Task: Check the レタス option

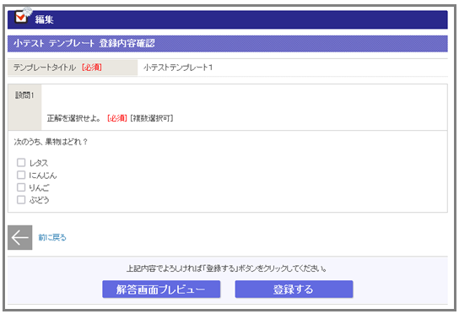Action: [x=21, y=162]
